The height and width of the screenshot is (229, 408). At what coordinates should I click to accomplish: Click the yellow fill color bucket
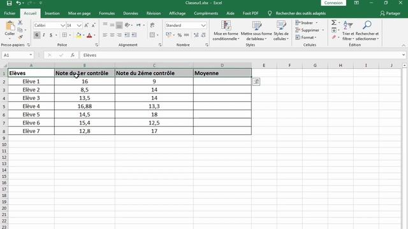point(78,35)
